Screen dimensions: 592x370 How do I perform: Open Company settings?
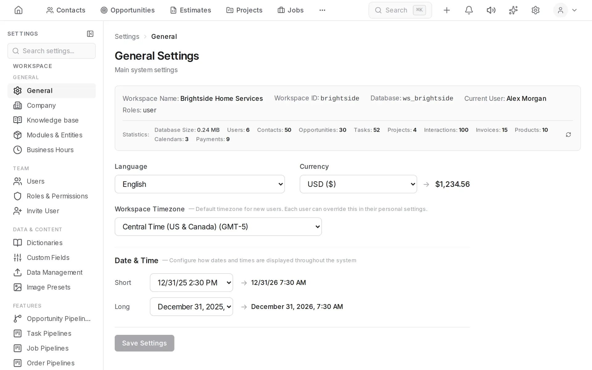pos(51,105)
